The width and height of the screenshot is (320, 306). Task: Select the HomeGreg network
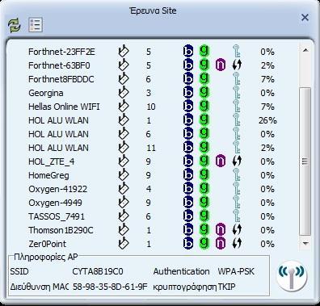pos(48,175)
